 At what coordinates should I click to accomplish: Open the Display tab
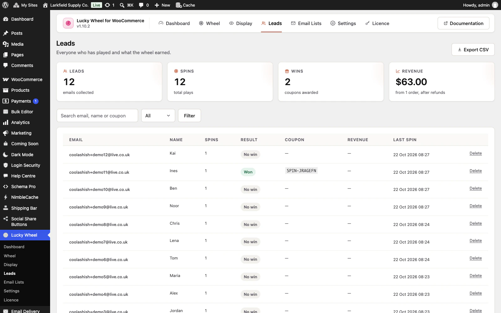click(240, 23)
